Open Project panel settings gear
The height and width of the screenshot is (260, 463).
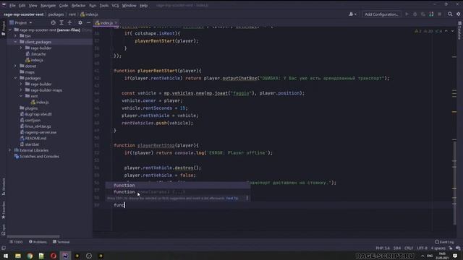pyautogui.click(x=80, y=22)
